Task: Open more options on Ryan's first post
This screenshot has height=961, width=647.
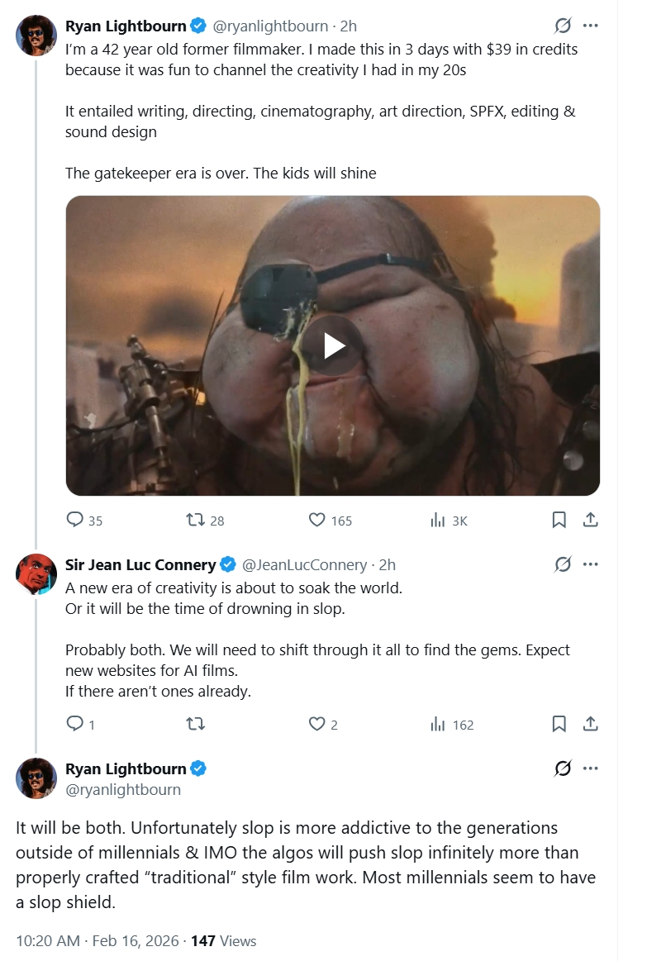Action: [x=590, y=26]
